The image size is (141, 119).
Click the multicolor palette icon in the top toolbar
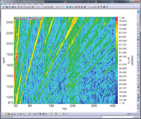33,7
